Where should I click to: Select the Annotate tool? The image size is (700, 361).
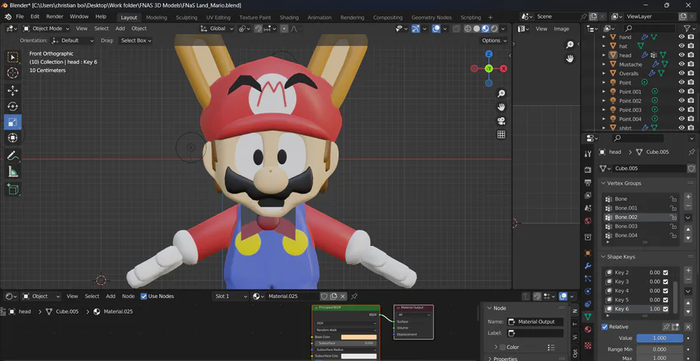[x=12, y=155]
